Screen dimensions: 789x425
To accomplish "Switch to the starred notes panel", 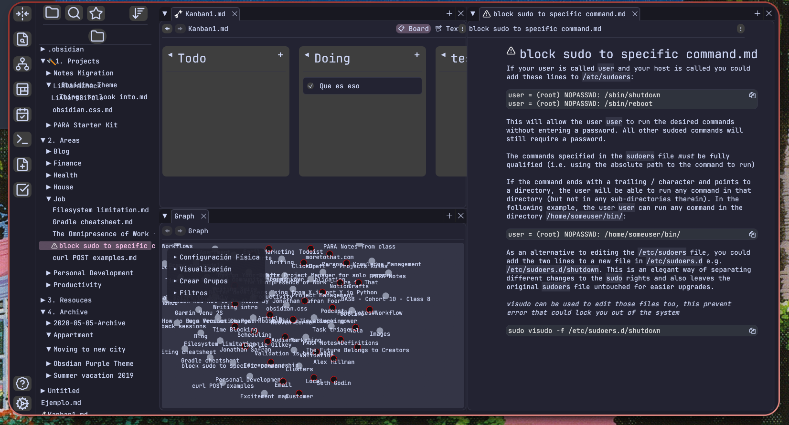I will (96, 13).
